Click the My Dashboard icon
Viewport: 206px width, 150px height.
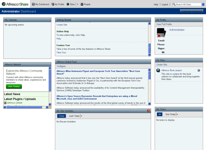click(x=33, y=4)
